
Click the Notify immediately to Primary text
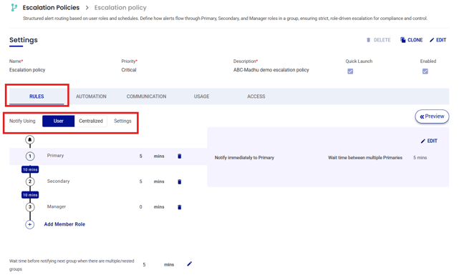(244, 158)
